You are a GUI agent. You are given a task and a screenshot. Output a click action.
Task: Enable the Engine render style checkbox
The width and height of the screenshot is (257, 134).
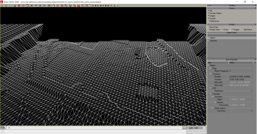[232, 30]
